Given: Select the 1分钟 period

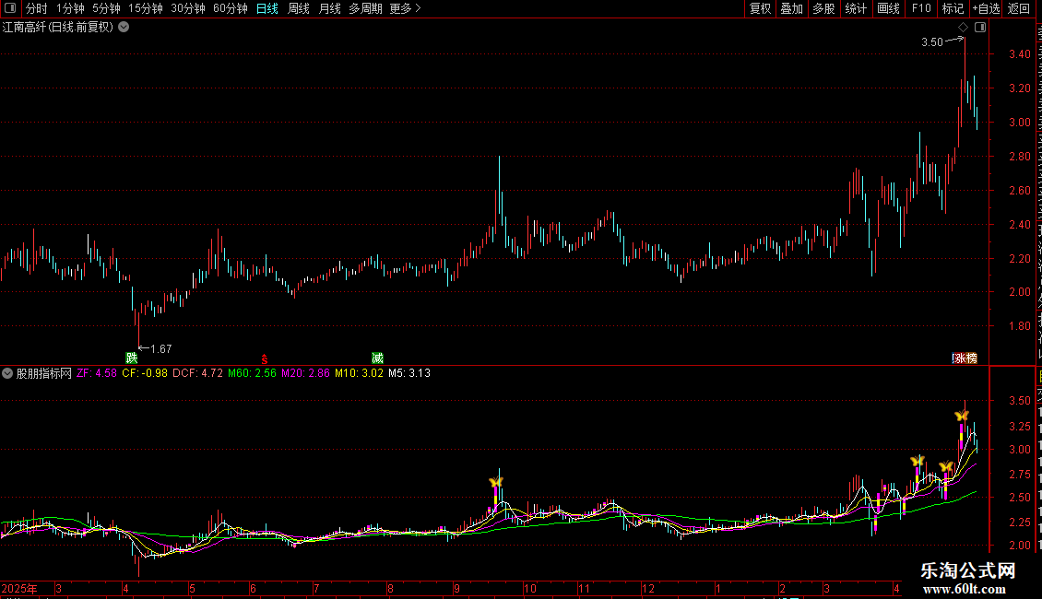Looking at the screenshot, I should [70, 8].
